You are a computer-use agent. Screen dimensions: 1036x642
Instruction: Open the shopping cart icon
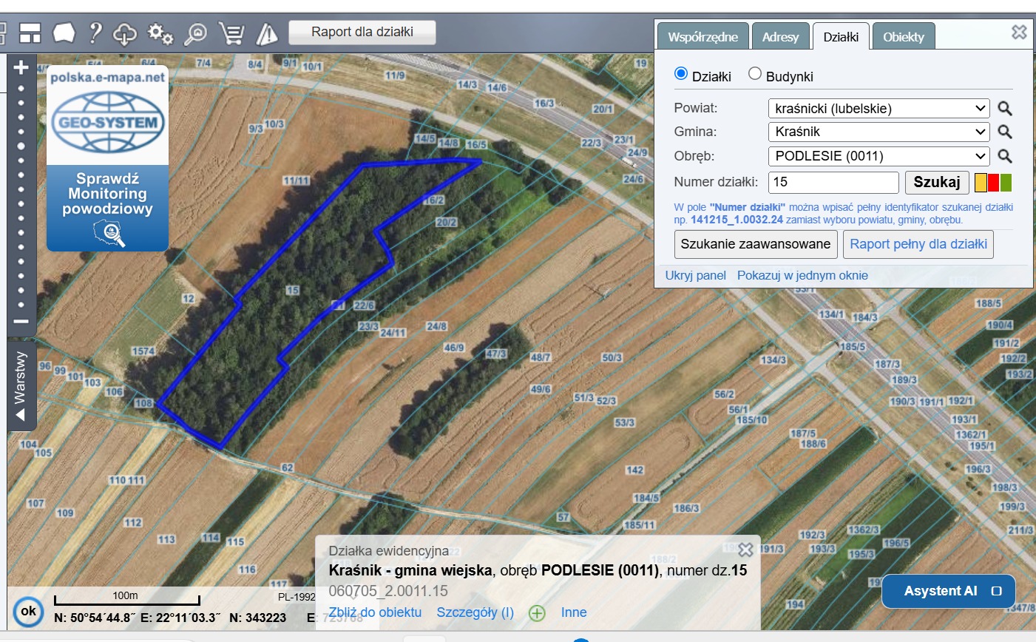pyautogui.click(x=232, y=33)
